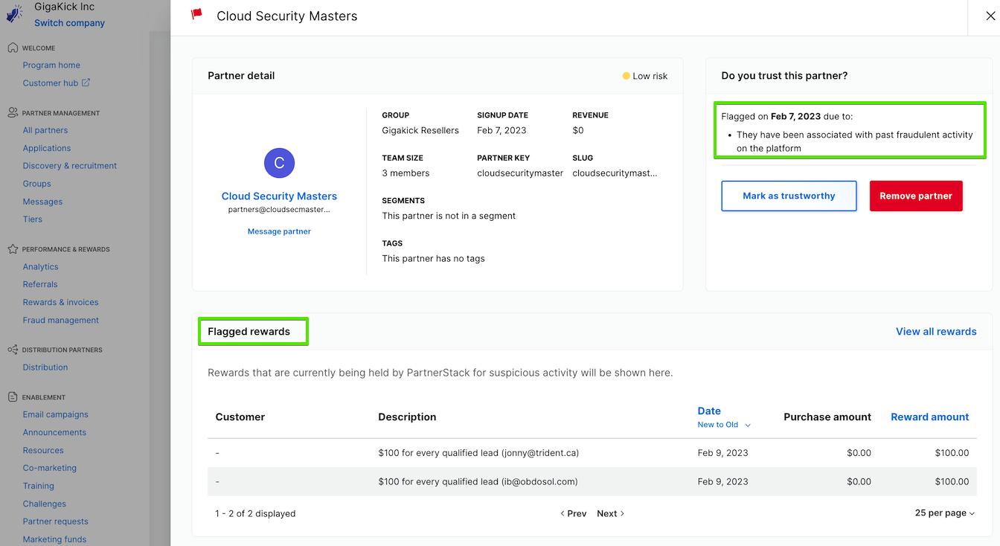The image size is (1000, 546).
Task: Click the Partner Management people icon
Action: pyautogui.click(x=11, y=112)
